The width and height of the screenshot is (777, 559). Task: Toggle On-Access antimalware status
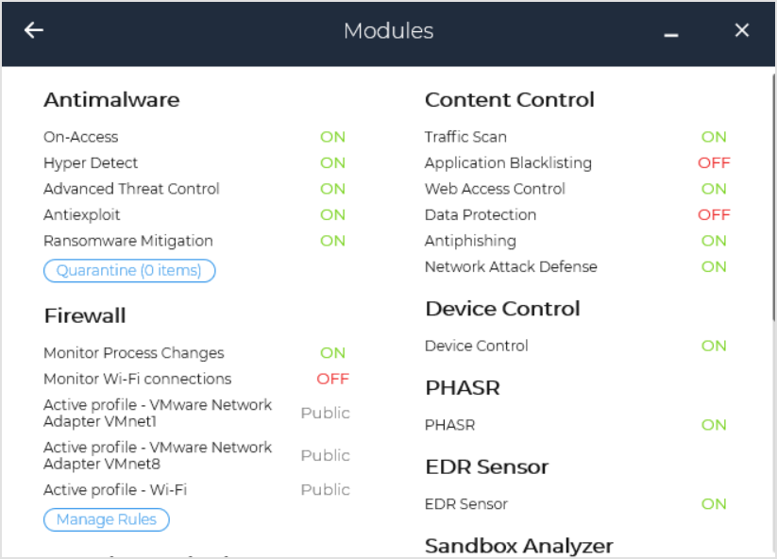click(332, 137)
